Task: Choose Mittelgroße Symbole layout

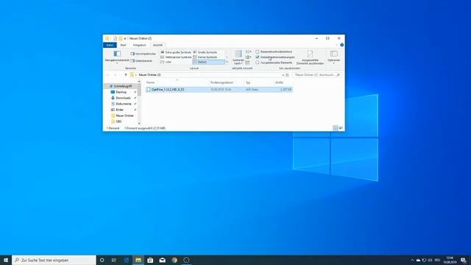Action: 176,57
